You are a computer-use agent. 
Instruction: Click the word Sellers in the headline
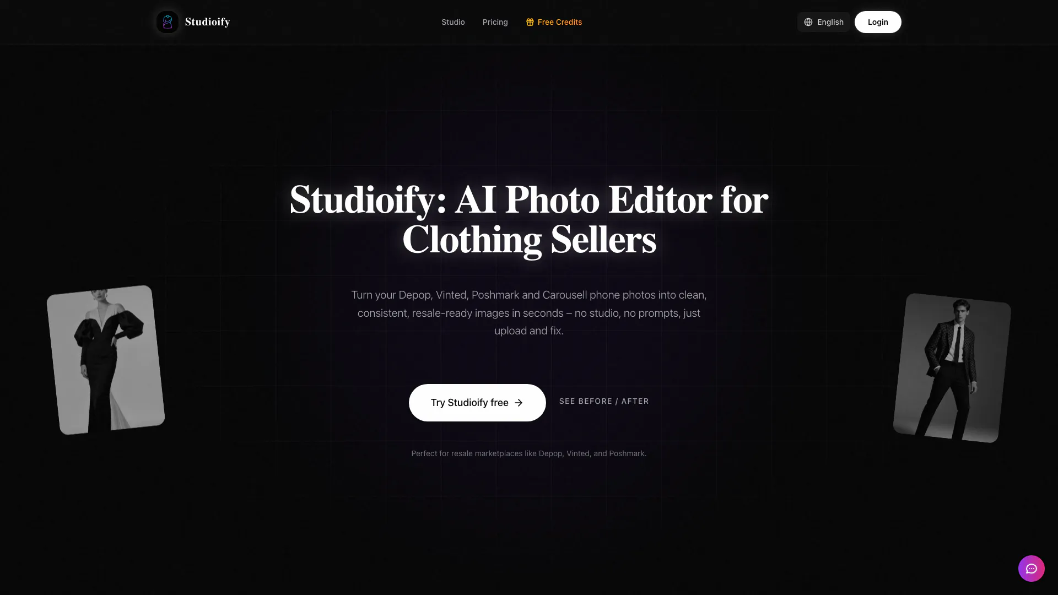tap(603, 240)
